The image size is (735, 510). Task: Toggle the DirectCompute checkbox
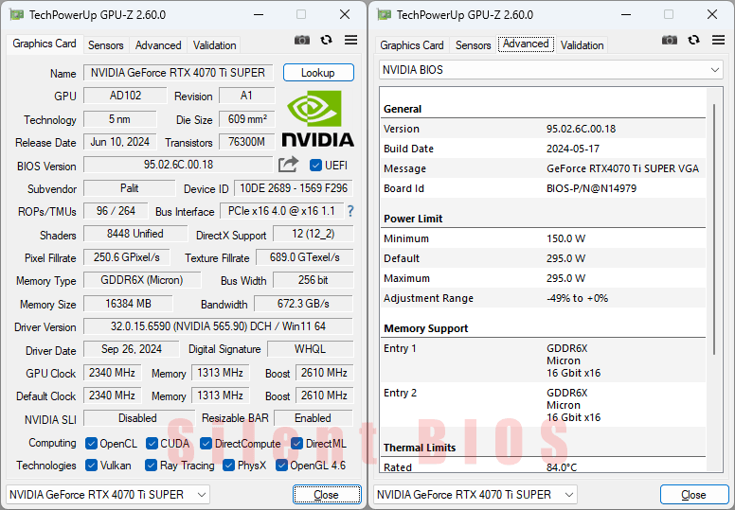[206, 444]
